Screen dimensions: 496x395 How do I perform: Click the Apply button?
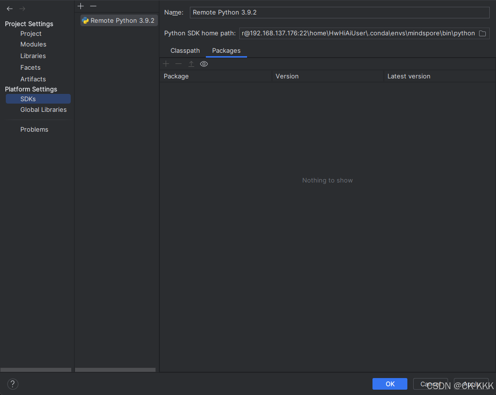471,384
